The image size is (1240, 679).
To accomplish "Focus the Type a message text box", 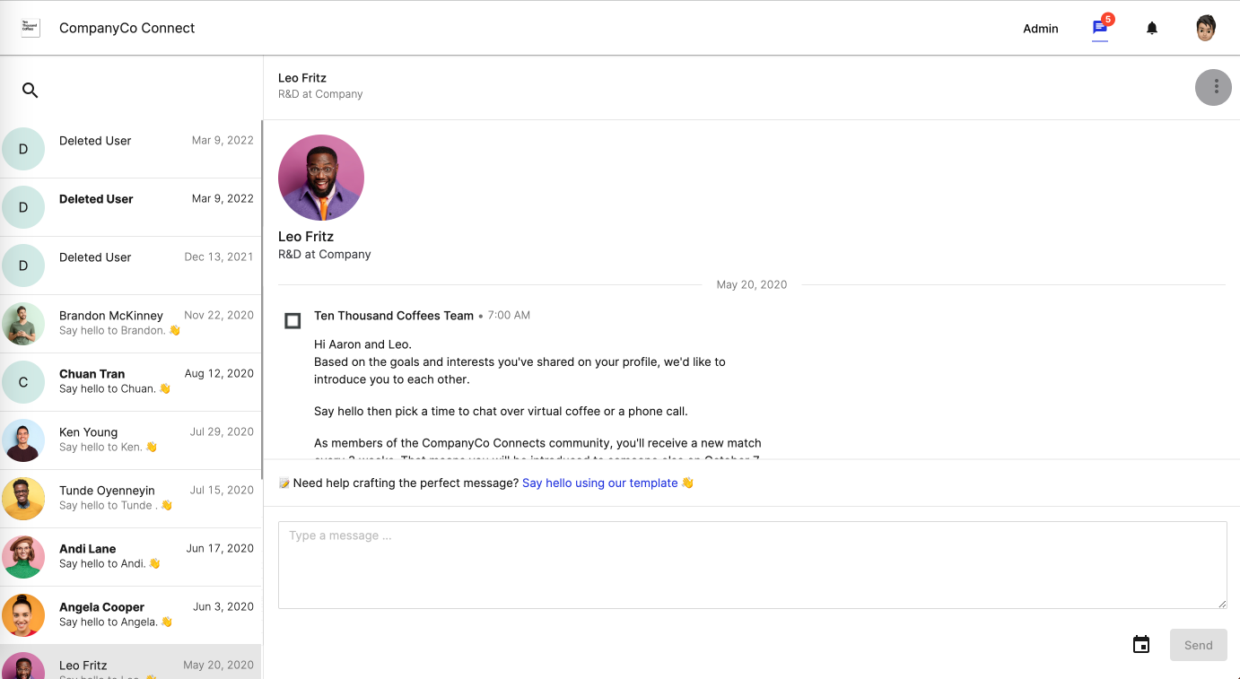I will click(752, 565).
